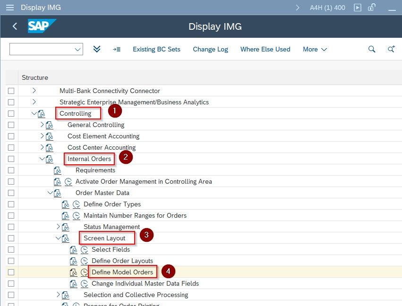Open documentation icon for Status Management
The width and height of the screenshot is (402, 306).
pos(66,227)
